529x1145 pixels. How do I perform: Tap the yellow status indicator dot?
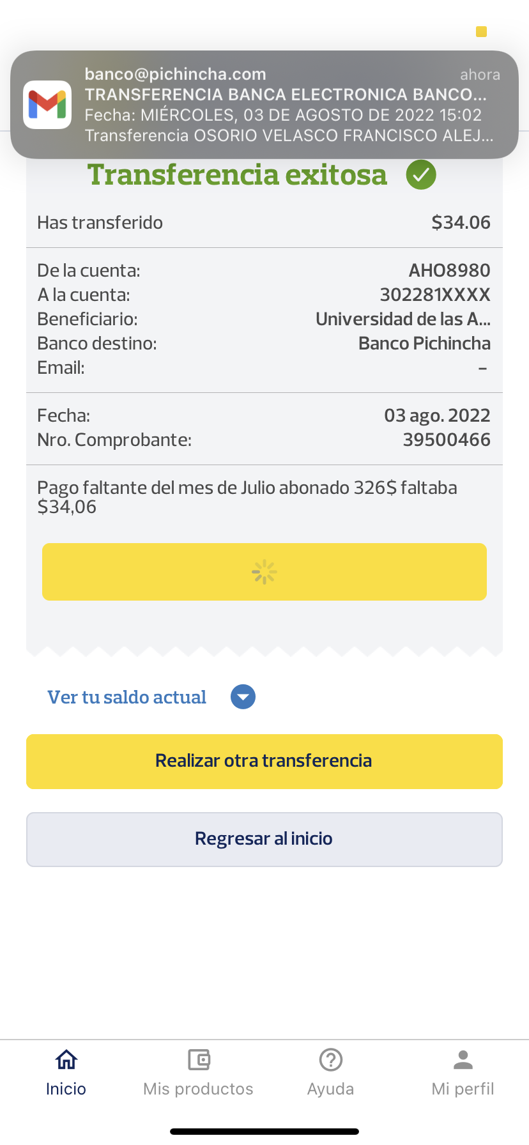[x=482, y=31]
